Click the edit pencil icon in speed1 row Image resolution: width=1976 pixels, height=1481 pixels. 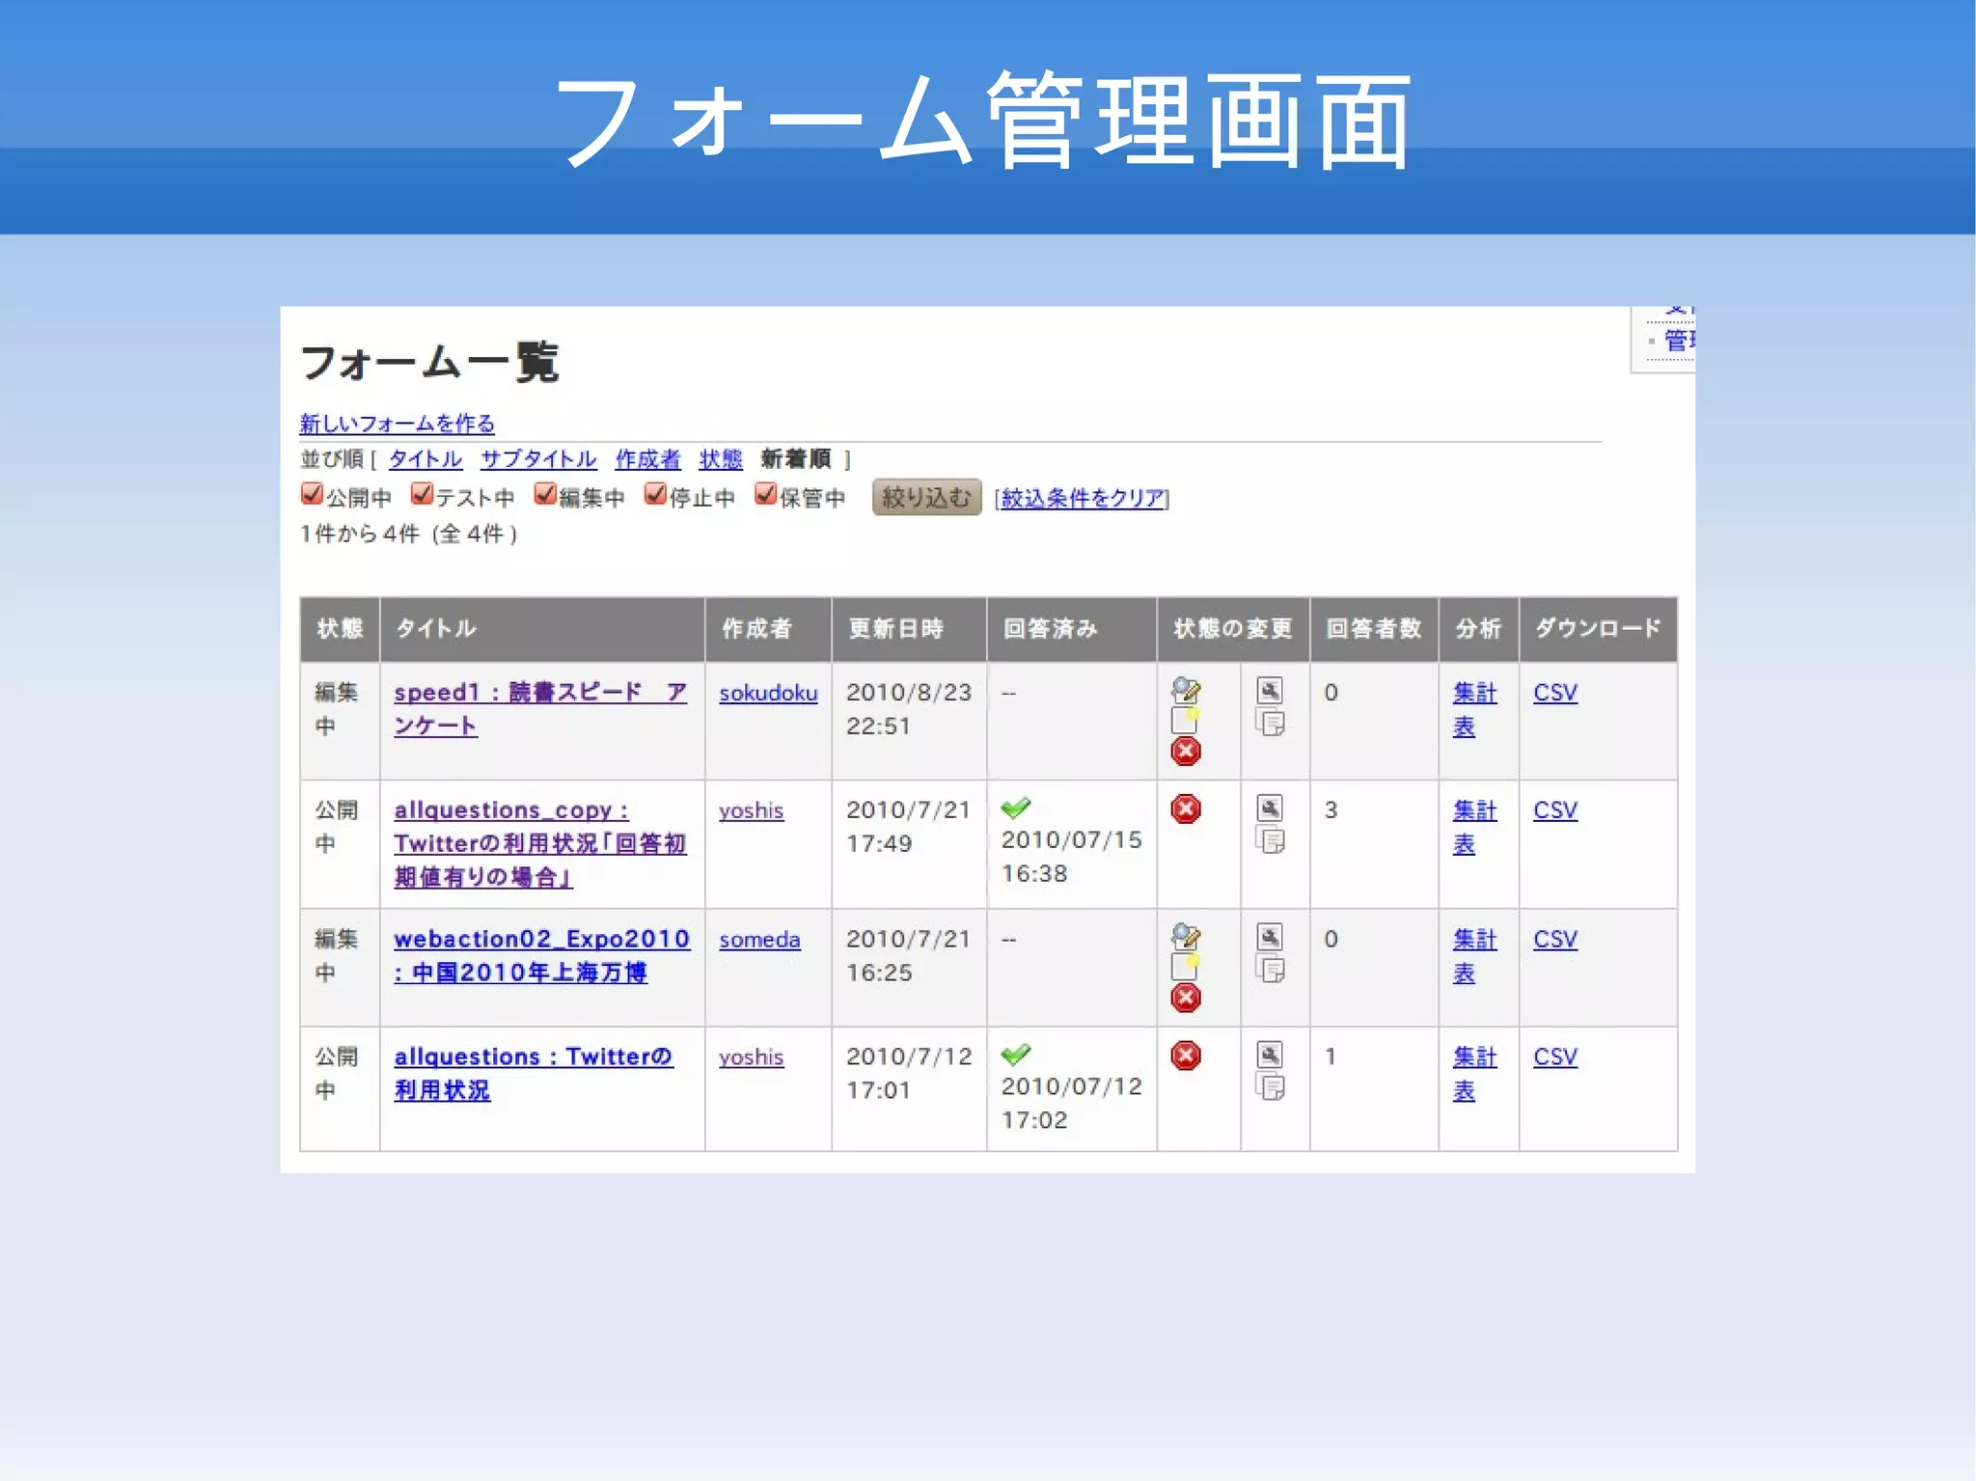pyautogui.click(x=1185, y=690)
